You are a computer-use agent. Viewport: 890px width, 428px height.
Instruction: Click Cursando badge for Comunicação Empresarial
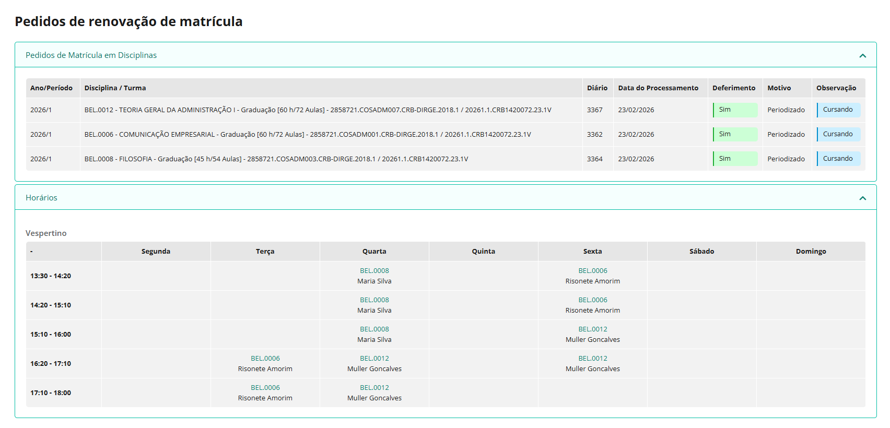click(838, 134)
